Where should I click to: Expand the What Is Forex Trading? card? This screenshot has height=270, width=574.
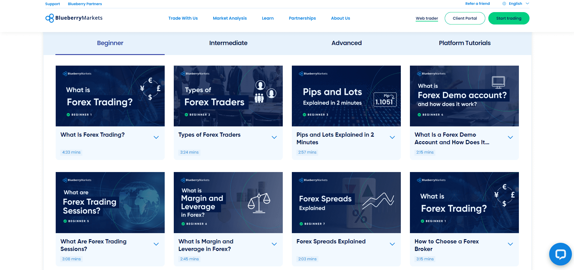click(156, 137)
